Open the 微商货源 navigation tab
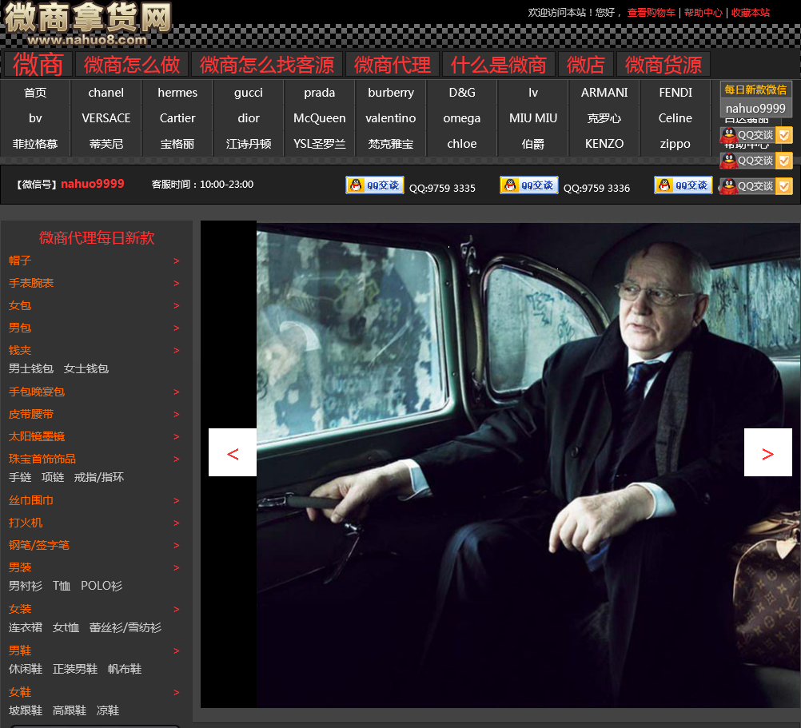Screen dimensions: 801x728 point(663,64)
